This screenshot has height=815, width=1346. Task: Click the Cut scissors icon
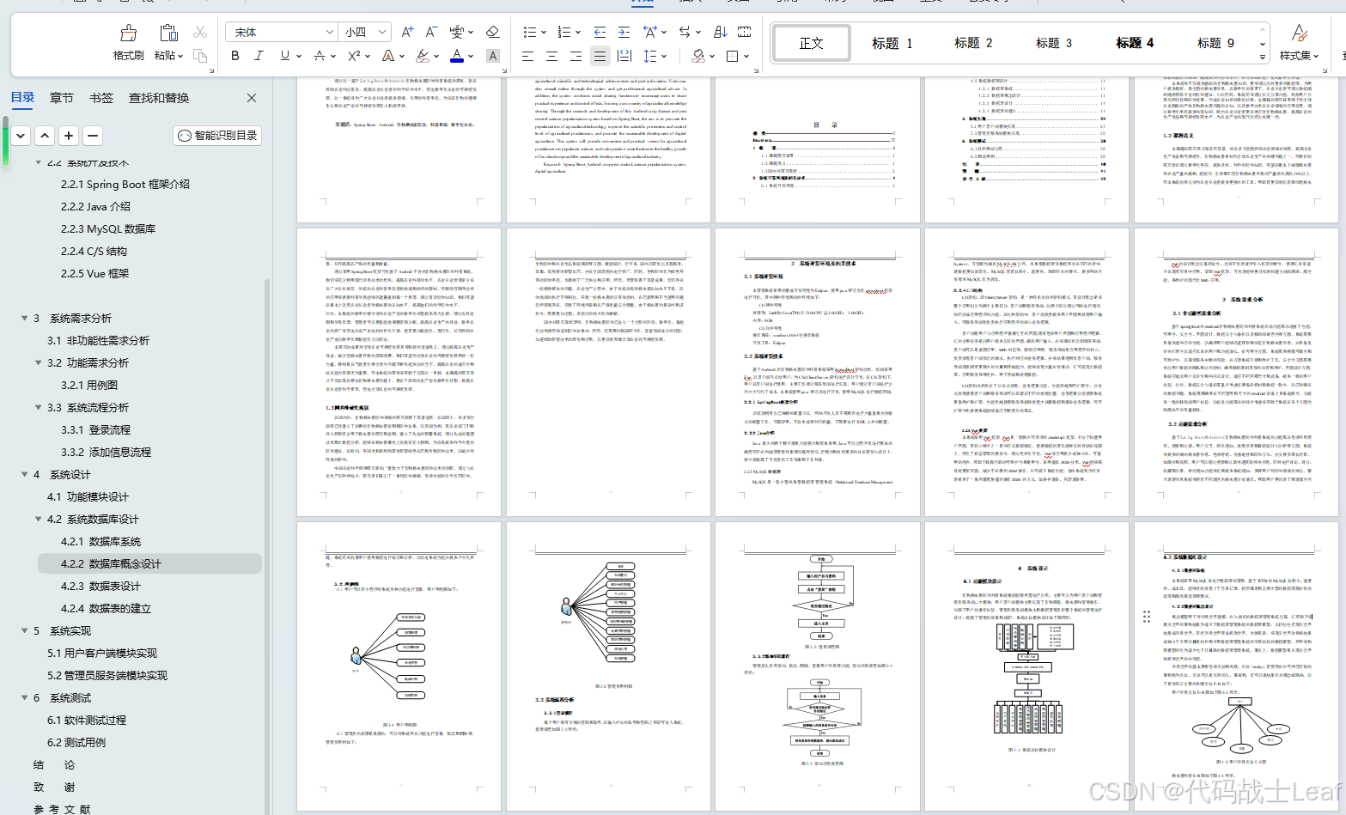pyautogui.click(x=200, y=32)
